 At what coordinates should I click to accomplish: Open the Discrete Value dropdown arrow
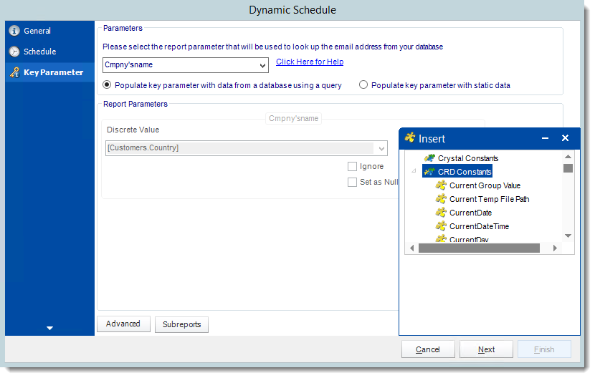[382, 148]
